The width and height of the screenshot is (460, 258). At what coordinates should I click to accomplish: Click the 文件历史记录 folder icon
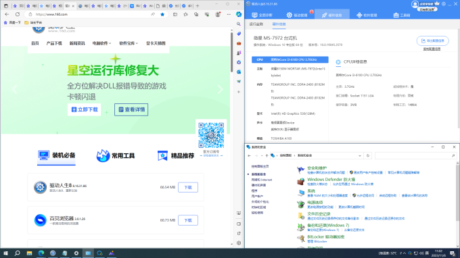tap(301, 216)
